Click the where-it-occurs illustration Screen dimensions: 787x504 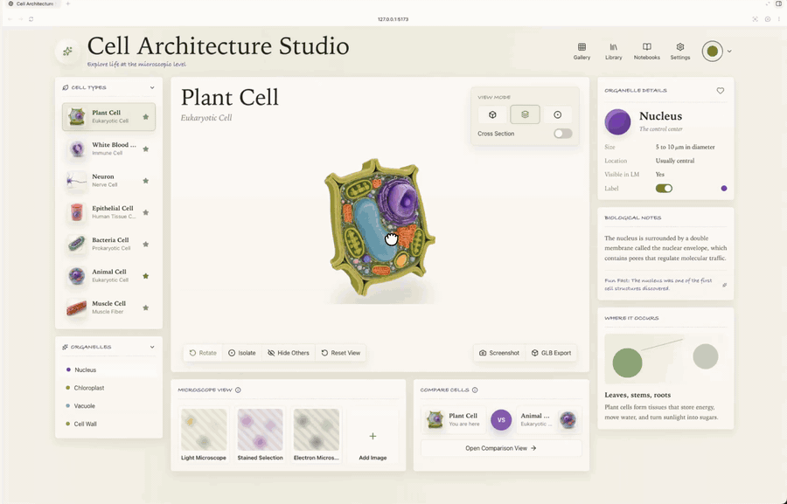(665, 359)
